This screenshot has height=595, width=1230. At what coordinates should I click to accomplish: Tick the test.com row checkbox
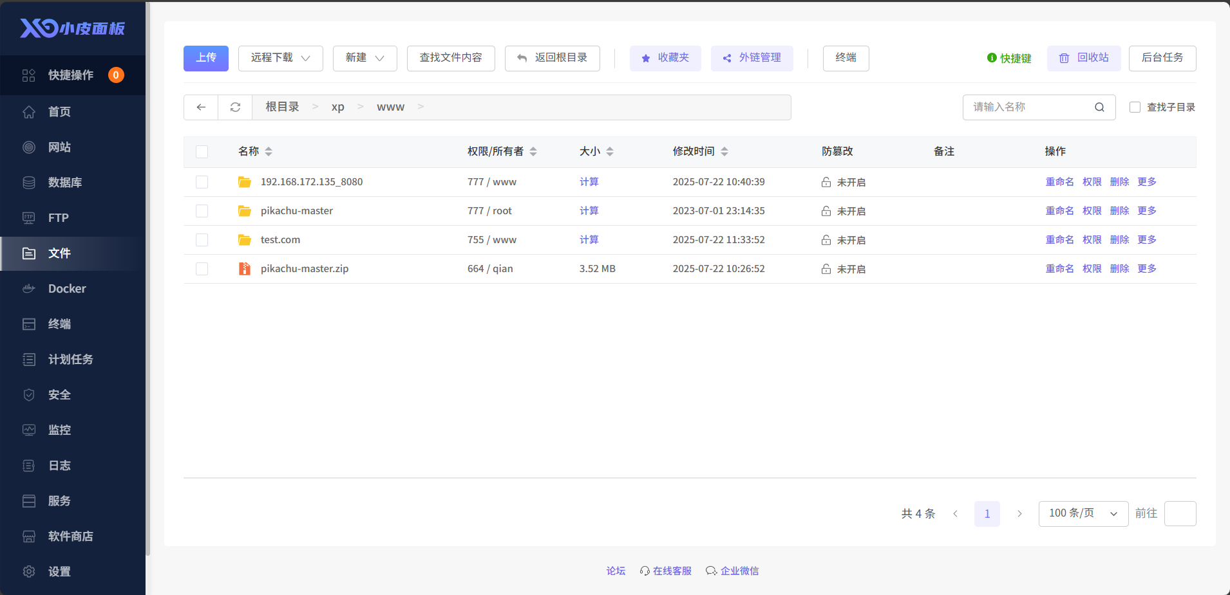202,240
